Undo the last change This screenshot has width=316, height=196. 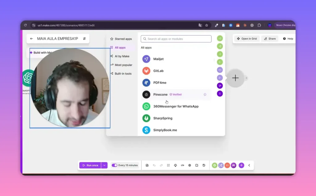click(x=154, y=165)
